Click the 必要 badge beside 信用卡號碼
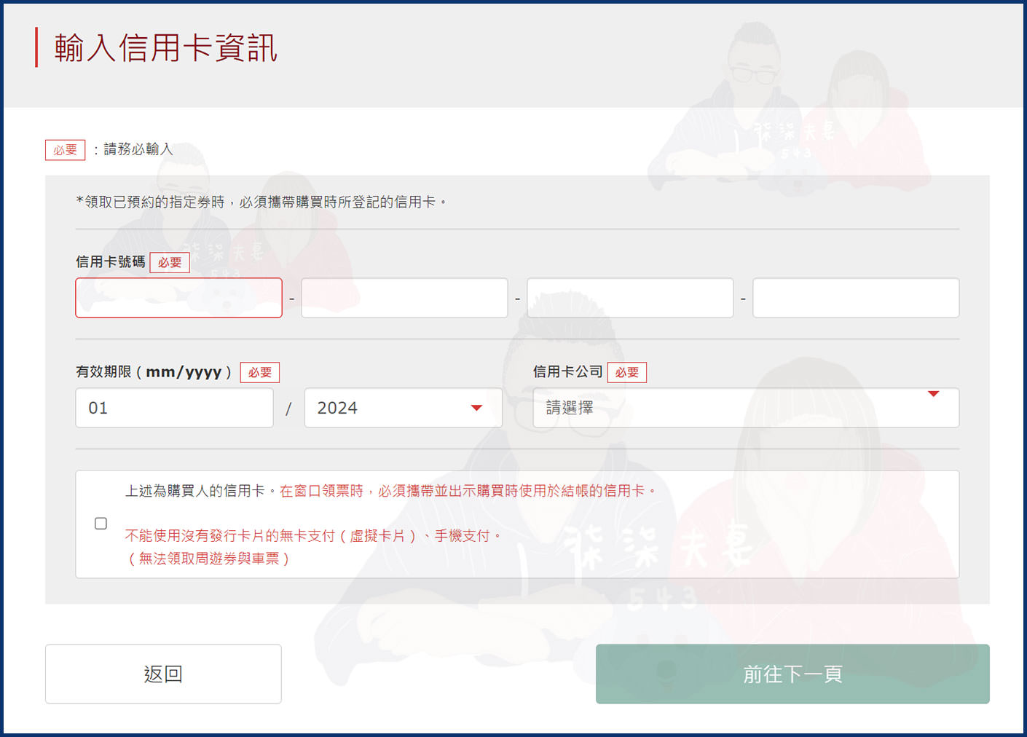This screenshot has height=737, width=1027. [170, 263]
